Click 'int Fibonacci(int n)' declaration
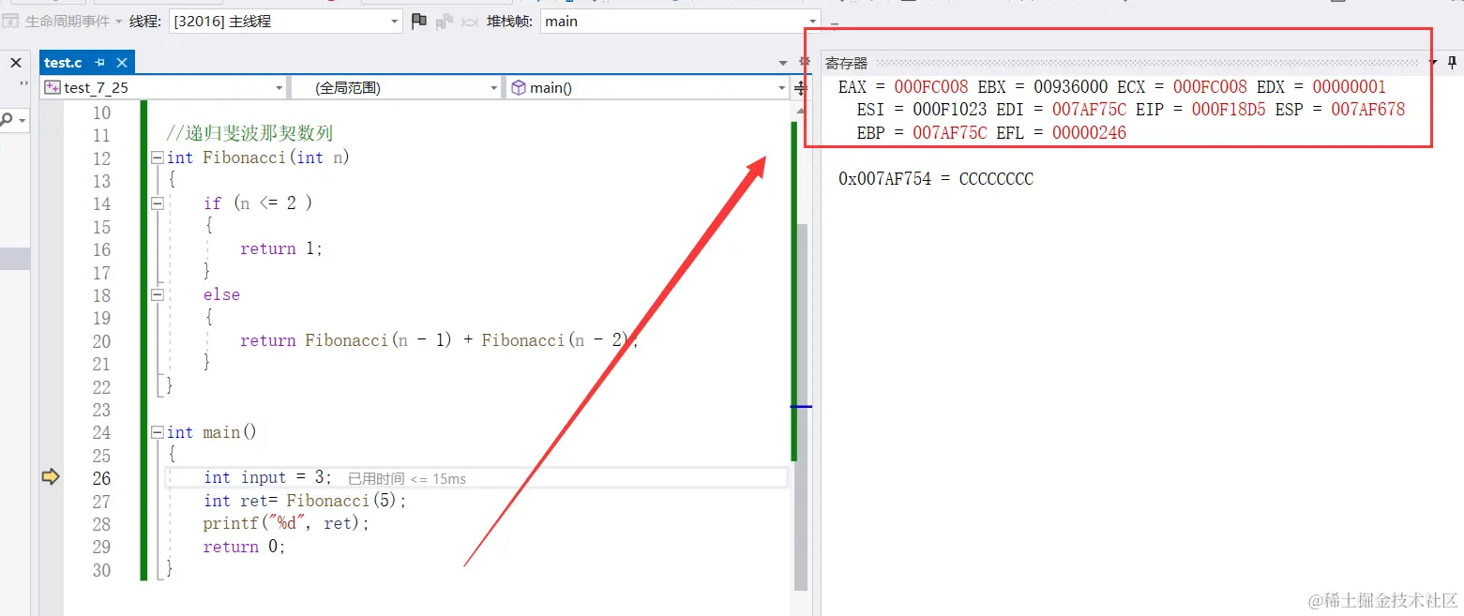 coord(258,158)
